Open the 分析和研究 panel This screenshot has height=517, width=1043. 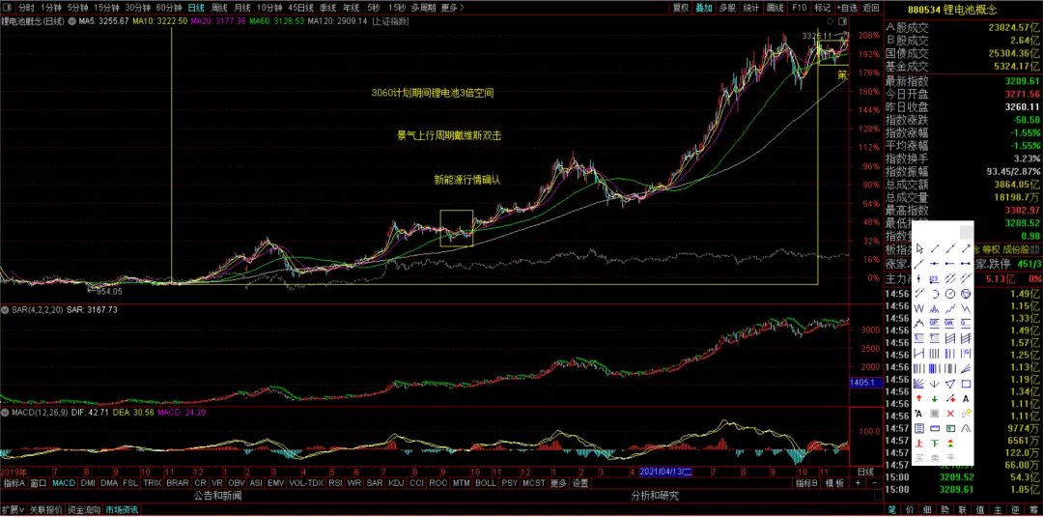[x=655, y=496]
